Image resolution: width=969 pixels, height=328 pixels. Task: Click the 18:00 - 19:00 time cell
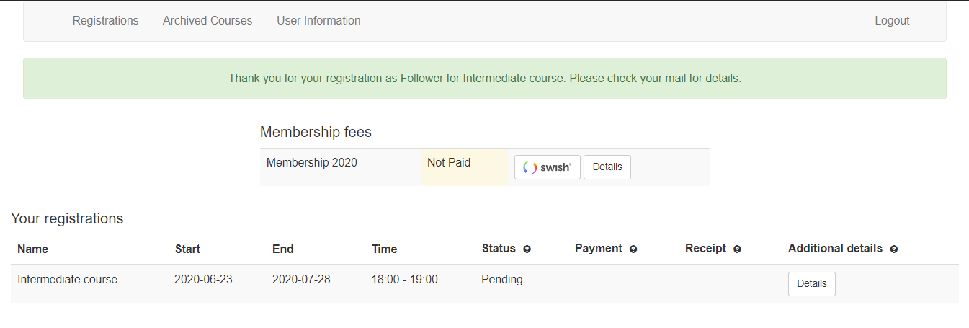coord(404,280)
